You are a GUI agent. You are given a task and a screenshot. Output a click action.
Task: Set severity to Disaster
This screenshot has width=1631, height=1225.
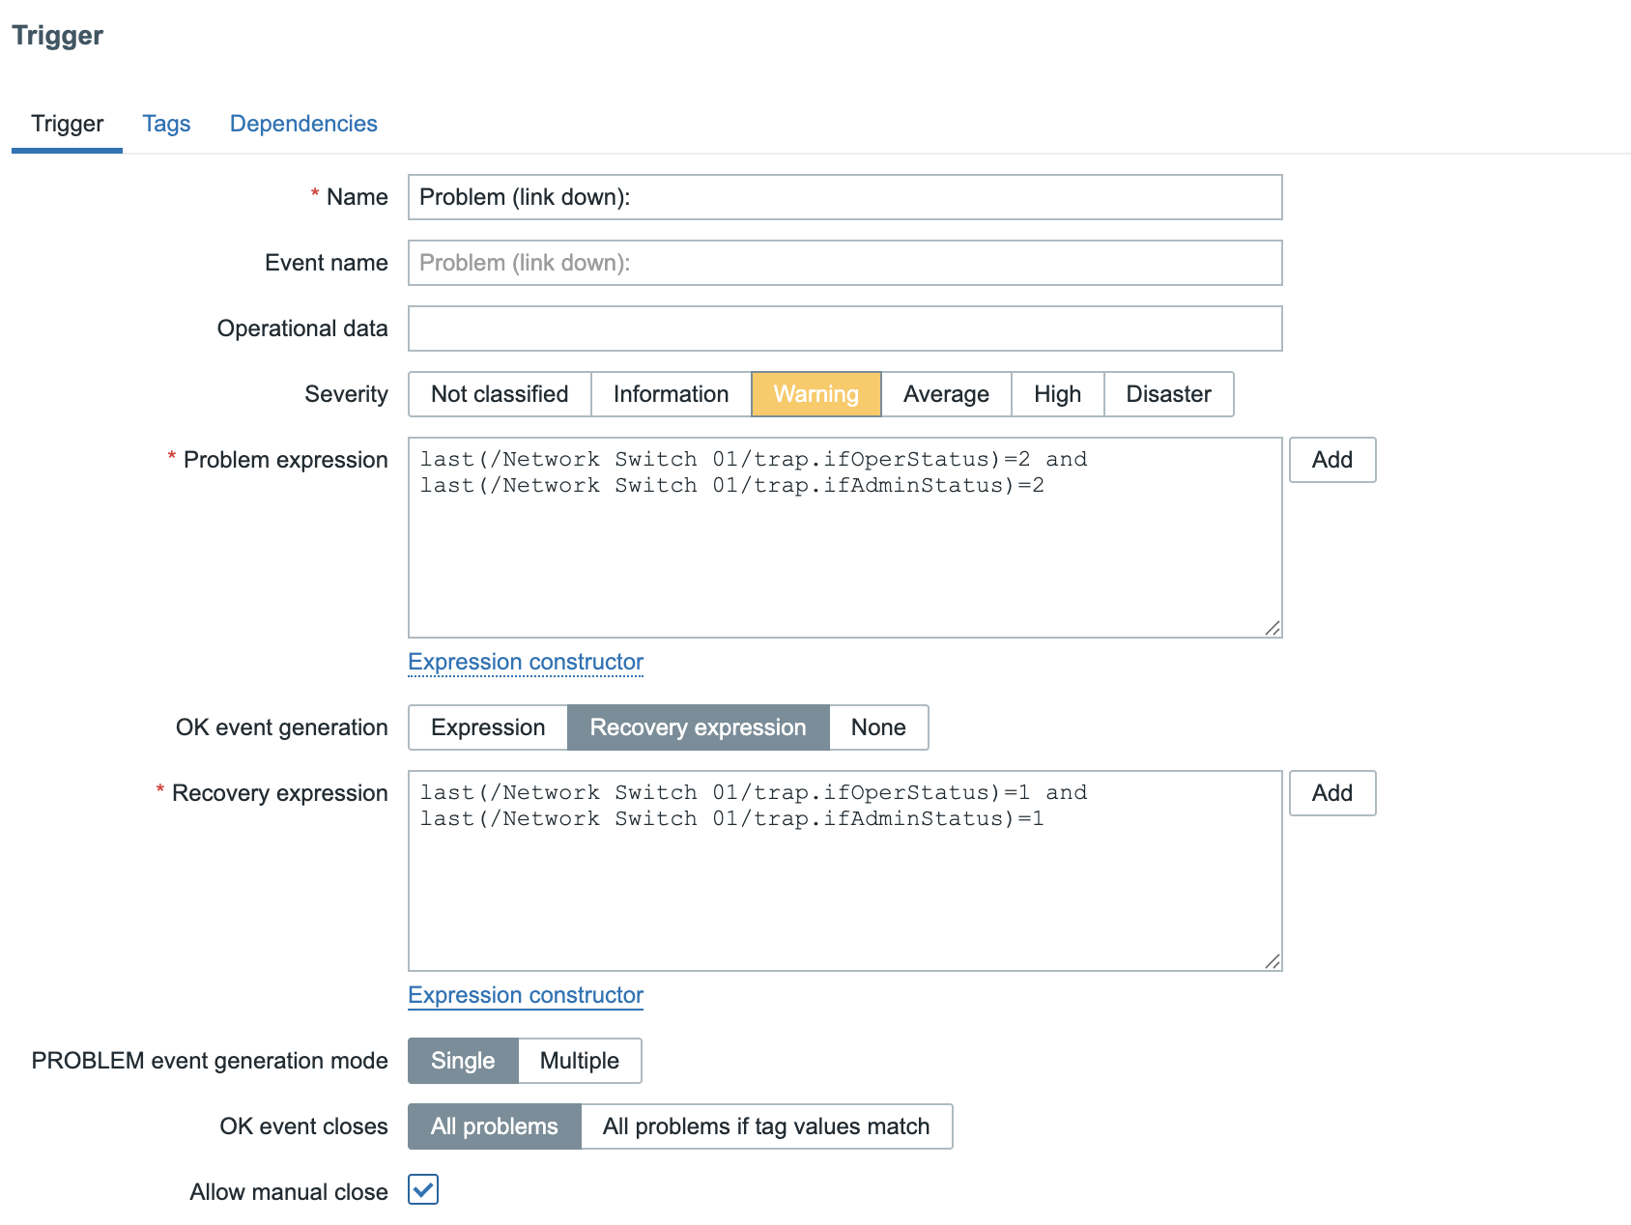1168,394
